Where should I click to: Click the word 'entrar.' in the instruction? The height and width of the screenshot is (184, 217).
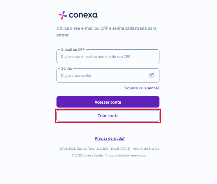(x=63, y=35)
